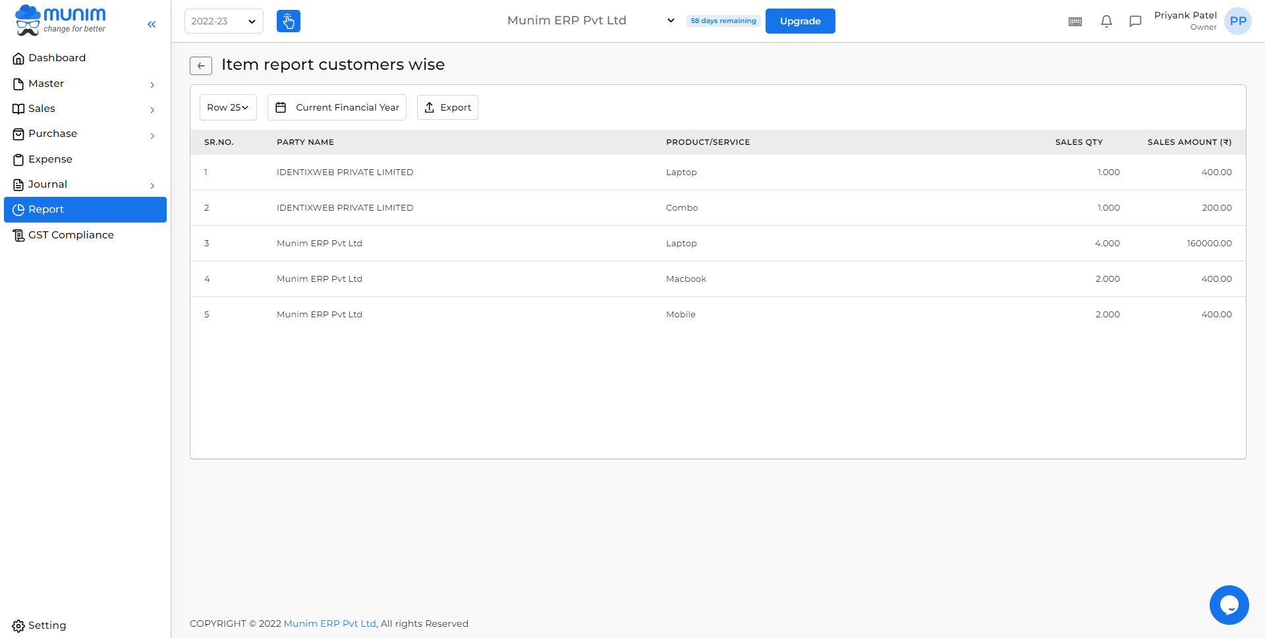Open the Row 25 rows-per-page dropdown
Screen dimensions: 1265x638
pos(228,107)
